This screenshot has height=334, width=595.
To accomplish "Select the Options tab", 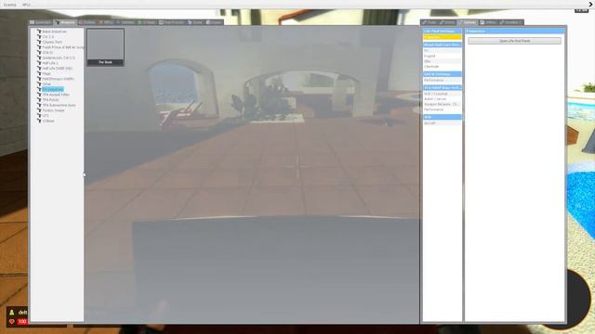I will [x=467, y=22].
